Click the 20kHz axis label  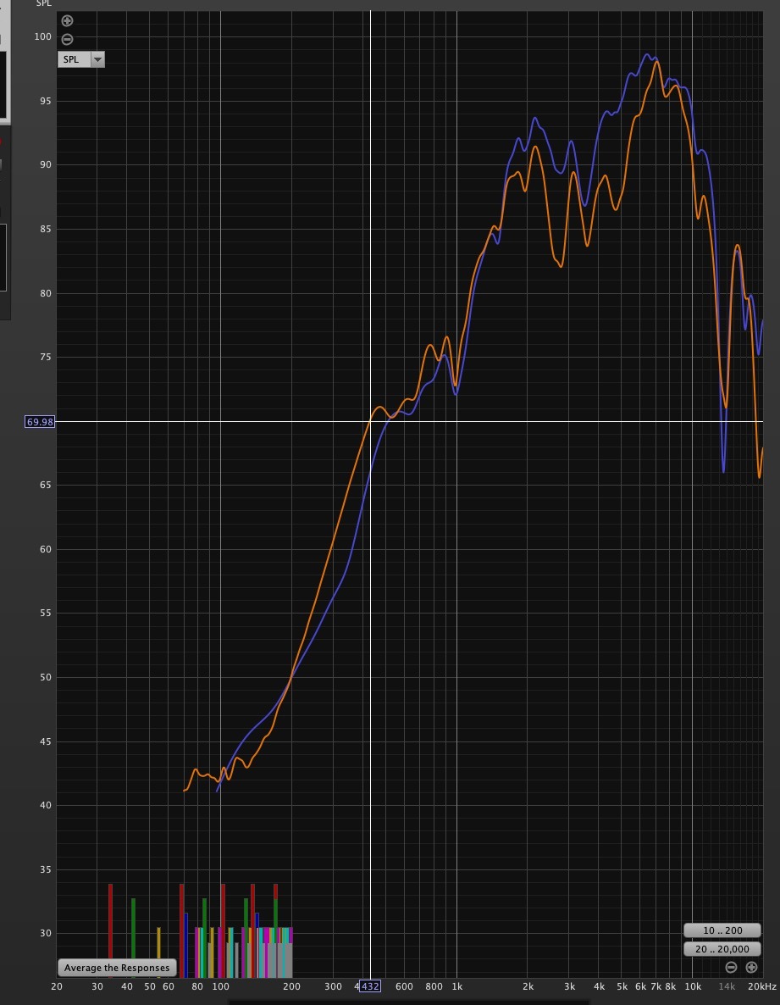(761, 986)
